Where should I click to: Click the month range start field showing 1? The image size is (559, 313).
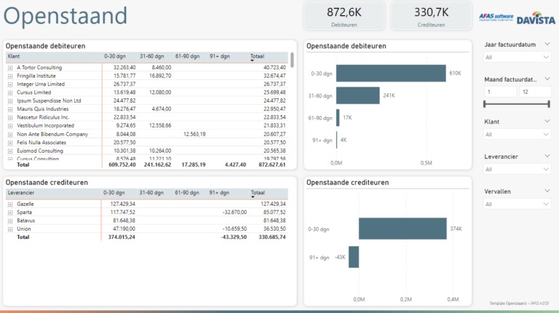pos(500,92)
